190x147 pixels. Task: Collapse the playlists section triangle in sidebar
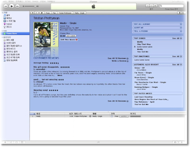click(2, 37)
